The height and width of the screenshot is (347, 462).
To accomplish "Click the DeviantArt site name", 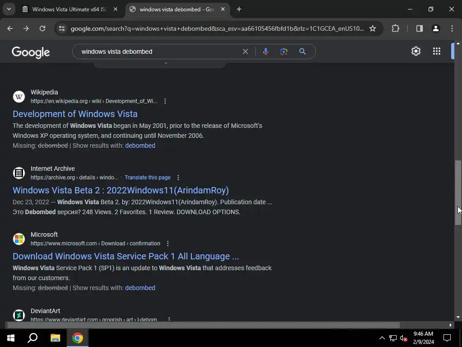I will [46, 311].
